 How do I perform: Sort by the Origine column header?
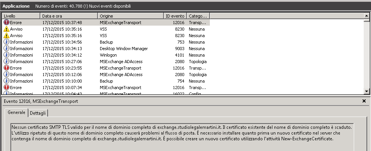pos(131,16)
